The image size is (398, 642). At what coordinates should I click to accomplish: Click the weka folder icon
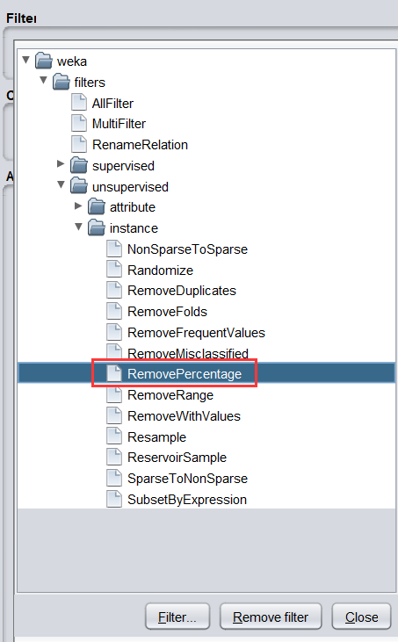click(x=43, y=61)
